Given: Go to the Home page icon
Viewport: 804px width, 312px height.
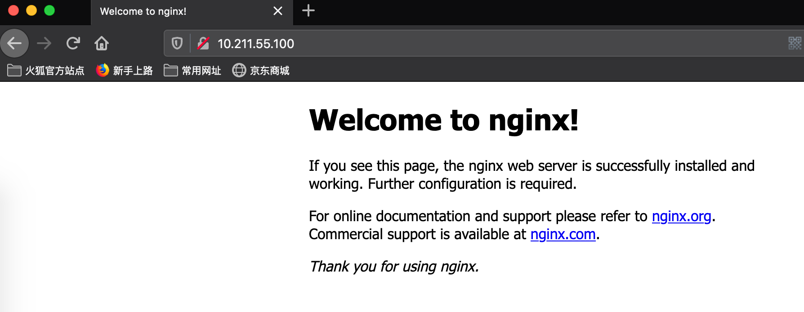Looking at the screenshot, I should pyautogui.click(x=102, y=43).
